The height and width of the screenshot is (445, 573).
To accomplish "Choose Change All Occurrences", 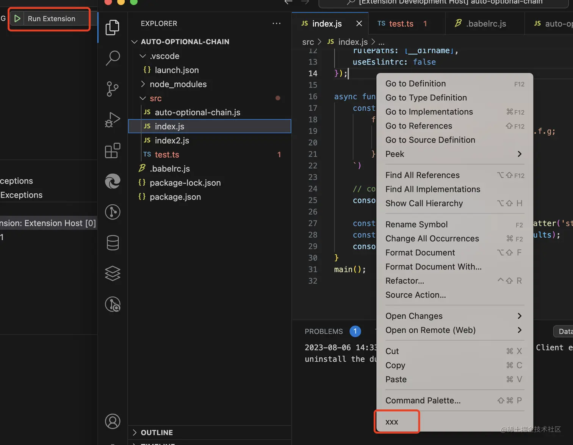I will [x=455, y=238].
